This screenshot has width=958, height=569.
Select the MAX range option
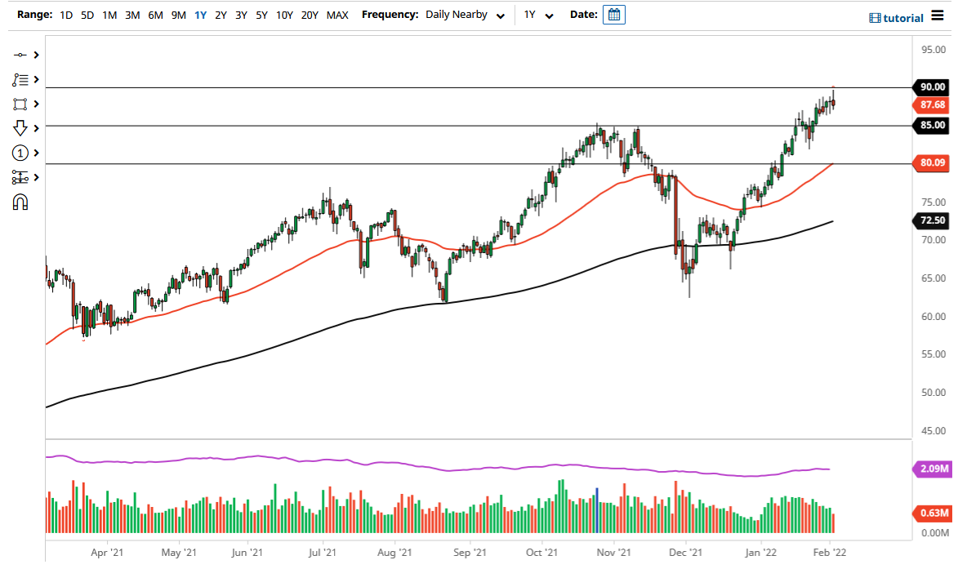tap(336, 15)
